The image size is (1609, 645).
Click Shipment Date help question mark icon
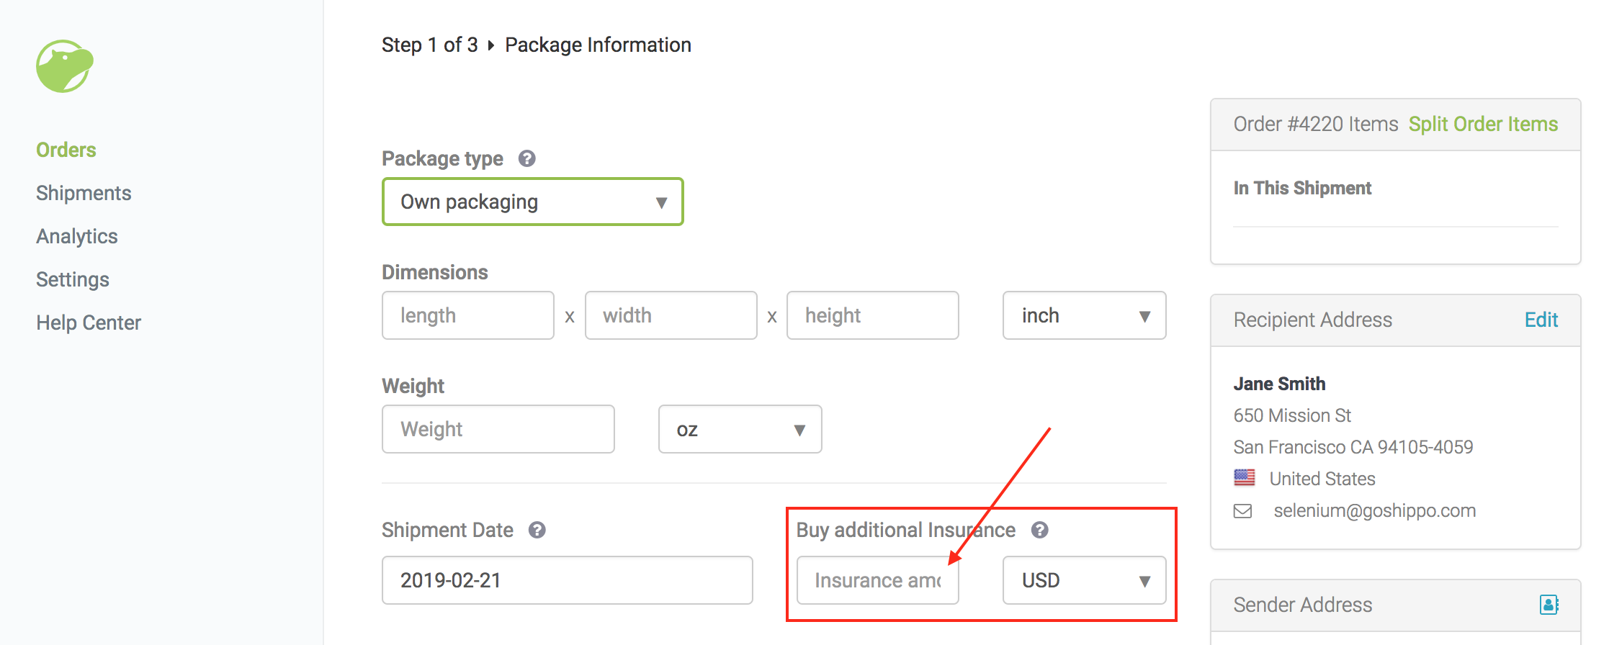click(x=537, y=530)
